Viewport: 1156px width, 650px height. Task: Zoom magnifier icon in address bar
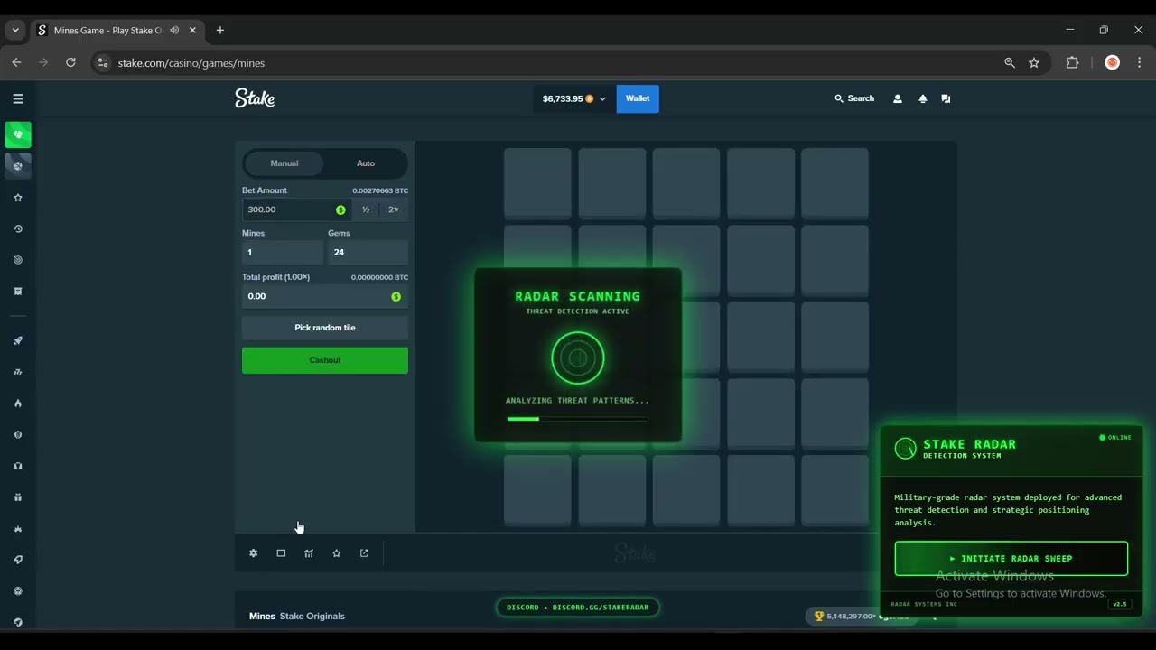pos(1010,62)
